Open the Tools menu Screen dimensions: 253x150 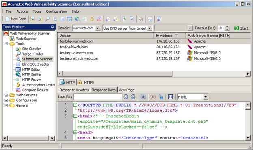37,11
